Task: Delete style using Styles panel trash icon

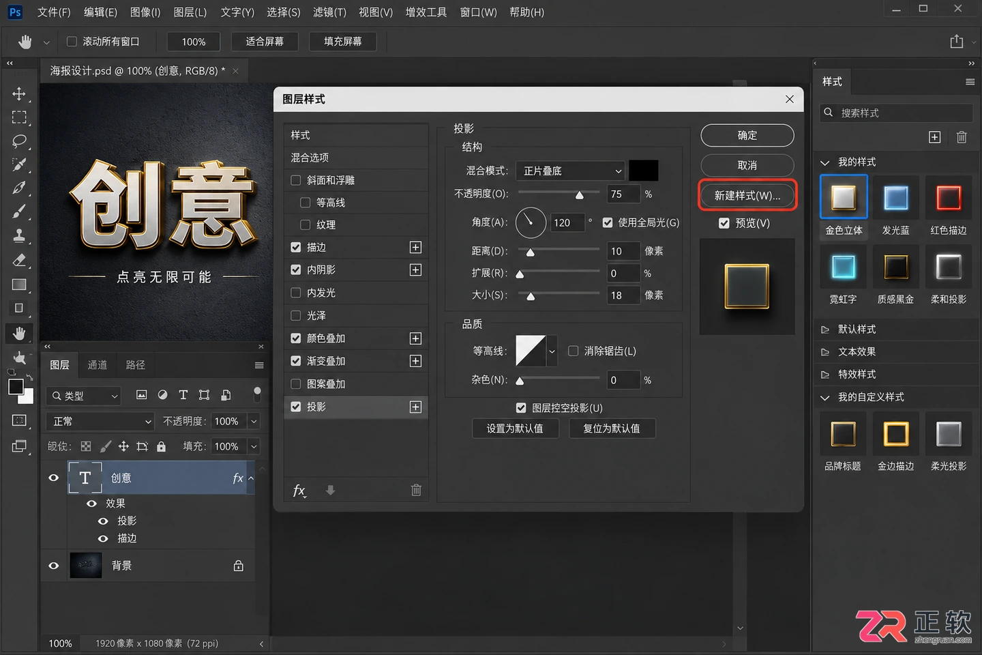Action: [962, 137]
